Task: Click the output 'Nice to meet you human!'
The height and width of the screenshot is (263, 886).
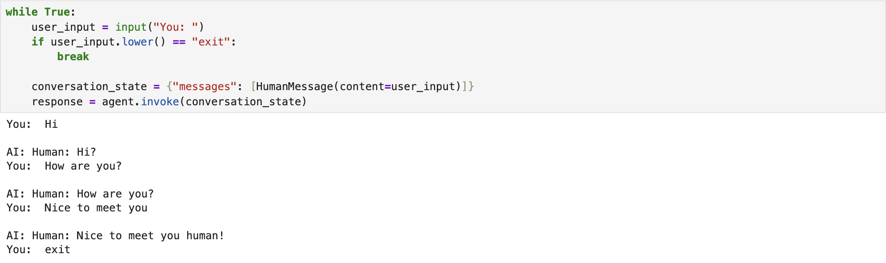Action: [x=150, y=236]
